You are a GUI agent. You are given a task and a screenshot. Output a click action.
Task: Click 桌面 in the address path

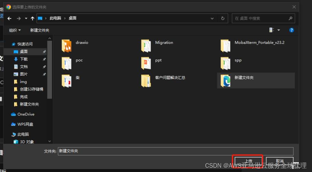click(x=73, y=18)
